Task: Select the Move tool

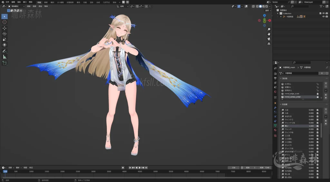Action: (5, 28)
